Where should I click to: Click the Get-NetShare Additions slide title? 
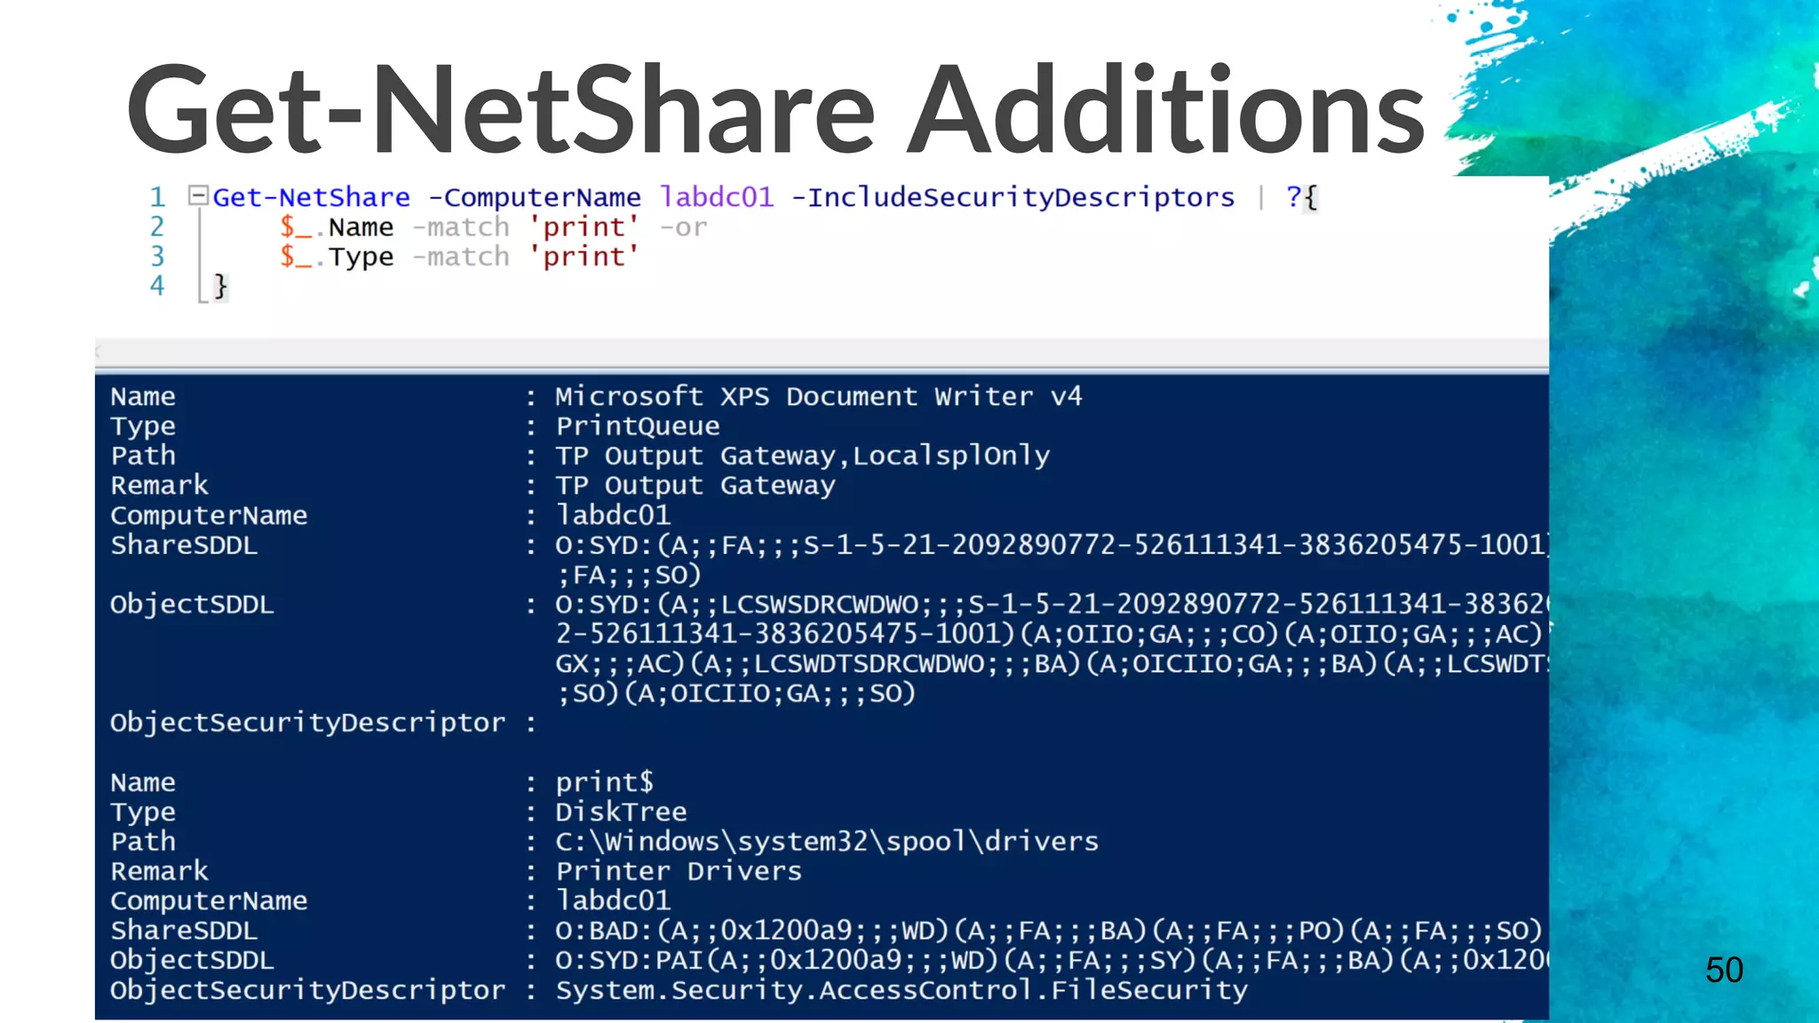[775, 109]
